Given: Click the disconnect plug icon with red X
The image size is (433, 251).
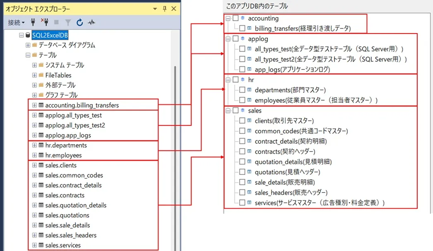Looking at the screenshot, I should [44, 22].
